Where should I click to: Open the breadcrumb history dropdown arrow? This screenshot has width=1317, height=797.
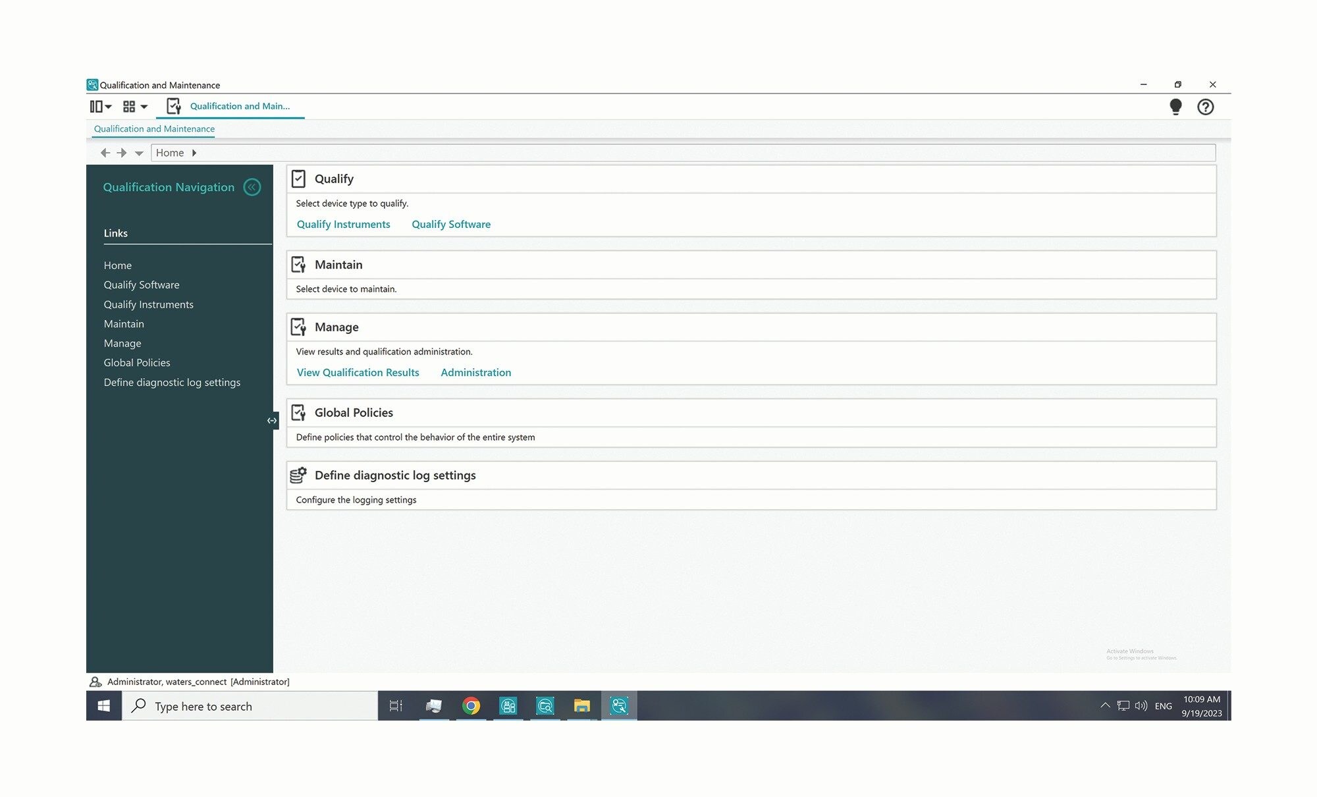click(140, 153)
